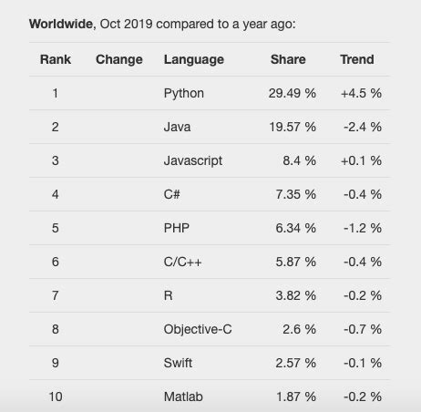Click the Language column header

pyautogui.click(x=194, y=60)
